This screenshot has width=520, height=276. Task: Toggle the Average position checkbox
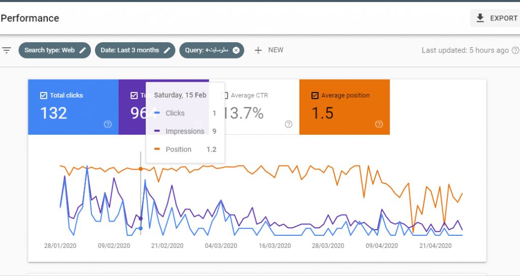[315, 96]
